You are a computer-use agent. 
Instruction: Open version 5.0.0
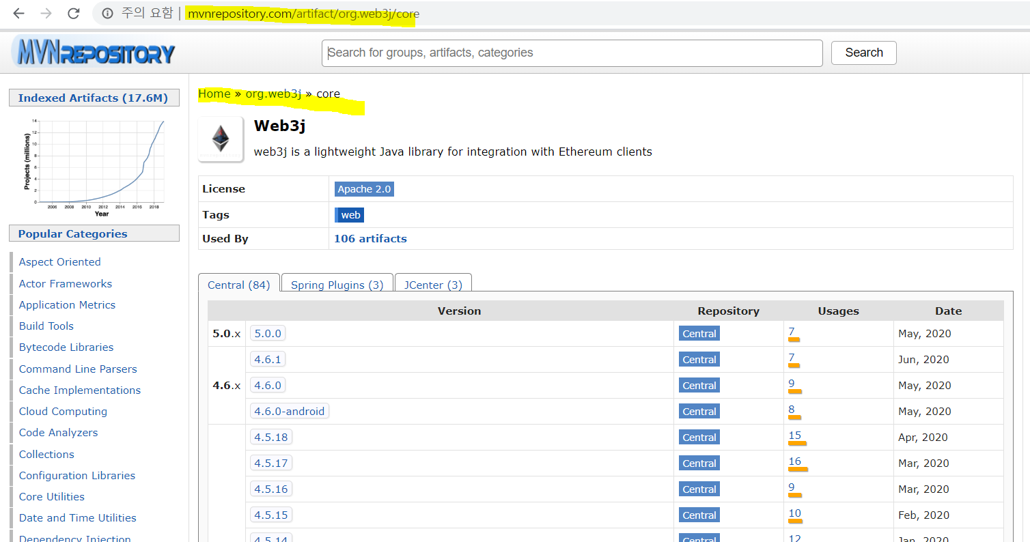tap(268, 334)
